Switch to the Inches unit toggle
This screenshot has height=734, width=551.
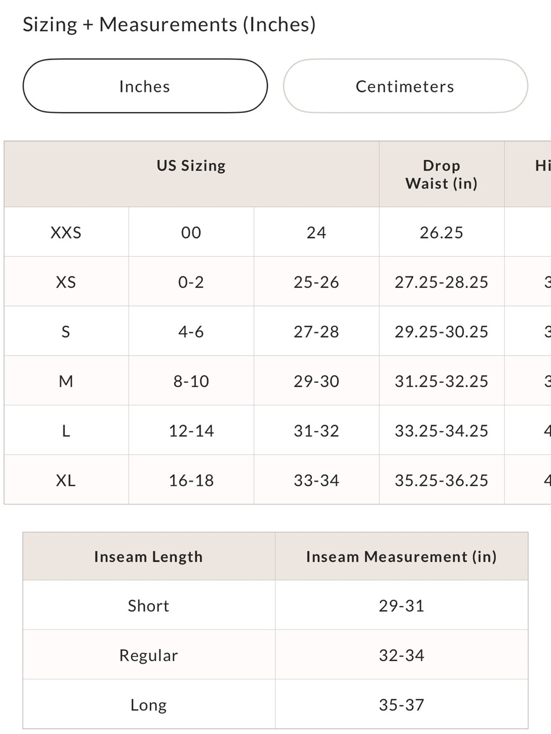pyautogui.click(x=145, y=86)
